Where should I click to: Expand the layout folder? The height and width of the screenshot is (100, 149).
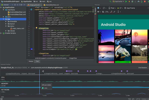tap(6, 24)
